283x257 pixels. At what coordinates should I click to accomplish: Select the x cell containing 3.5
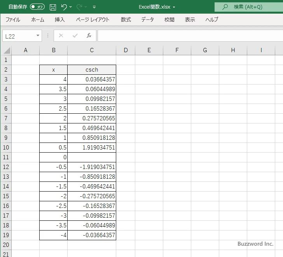(53, 89)
